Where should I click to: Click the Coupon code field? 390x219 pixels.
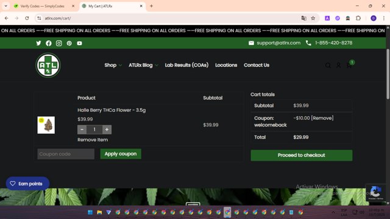66,154
